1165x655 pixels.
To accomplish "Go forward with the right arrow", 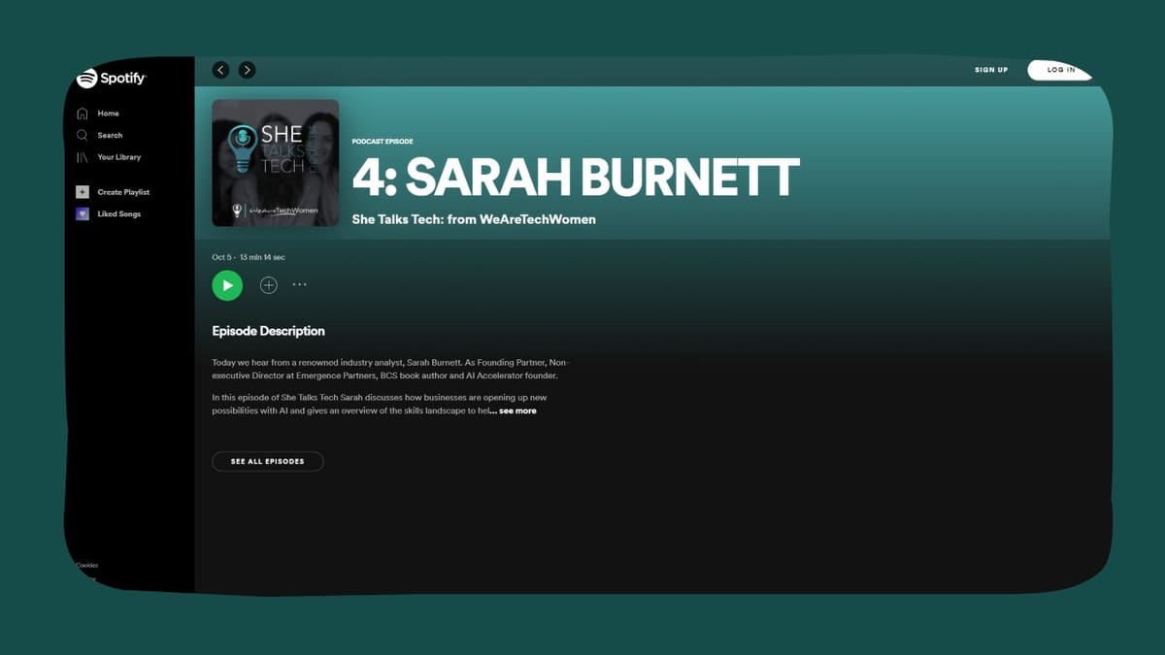I will point(247,70).
